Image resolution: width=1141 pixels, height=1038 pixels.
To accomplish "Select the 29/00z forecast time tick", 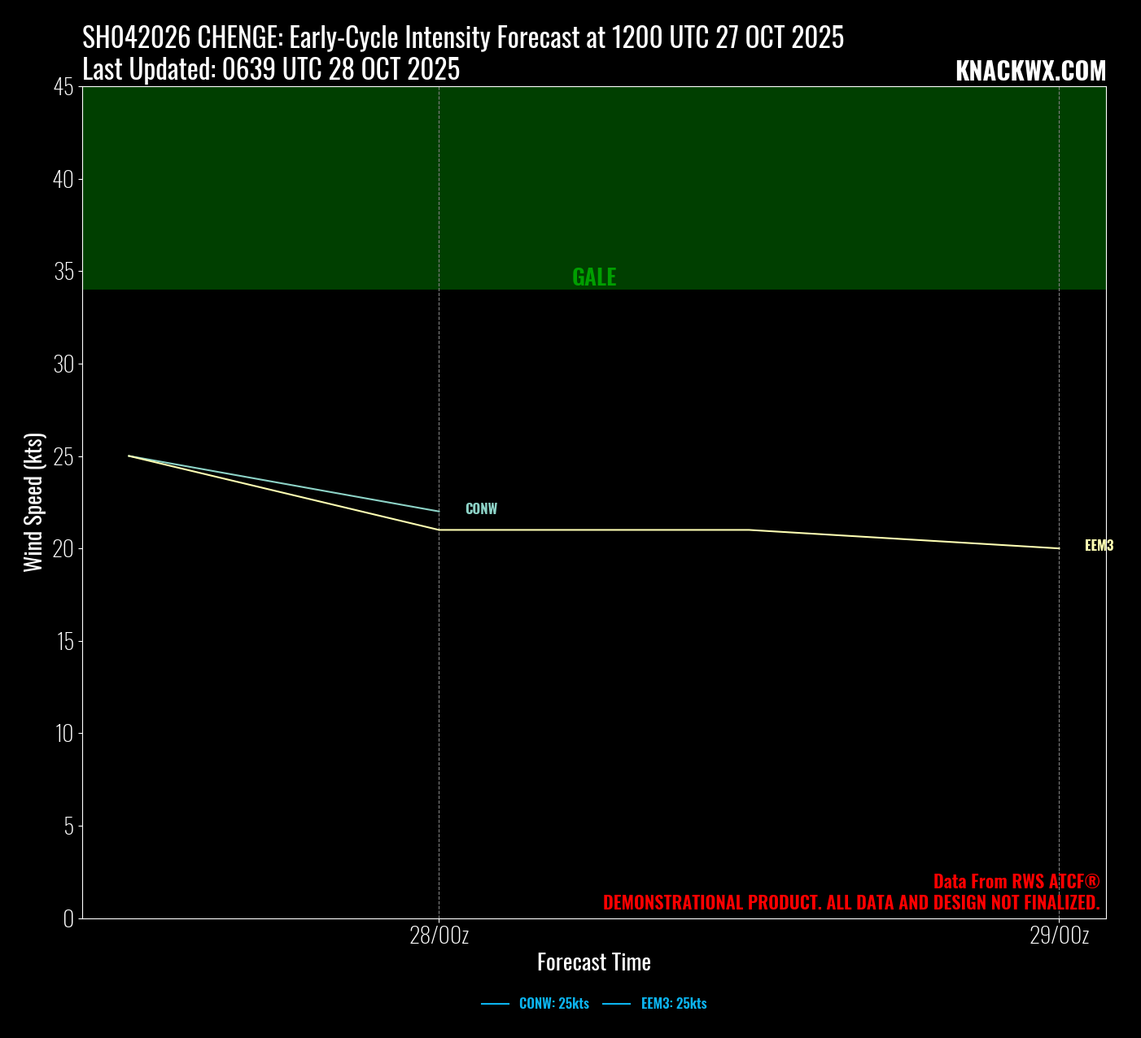I will pyautogui.click(x=1059, y=936).
